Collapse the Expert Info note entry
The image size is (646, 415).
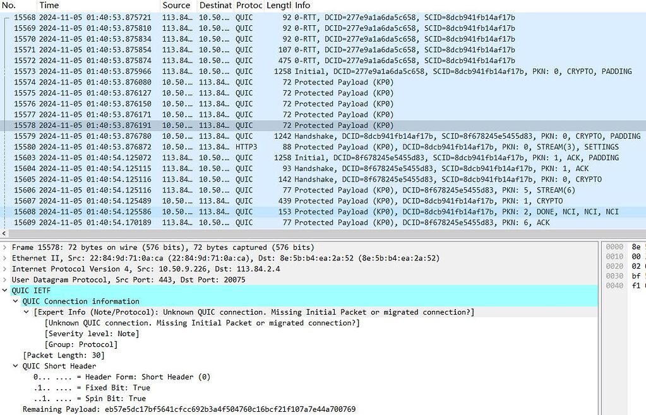pyautogui.click(x=24, y=312)
